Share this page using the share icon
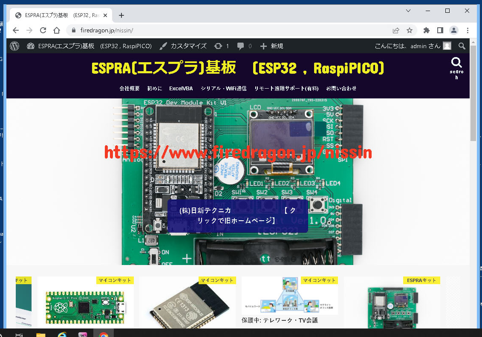This screenshot has height=337, width=482. coord(396,30)
